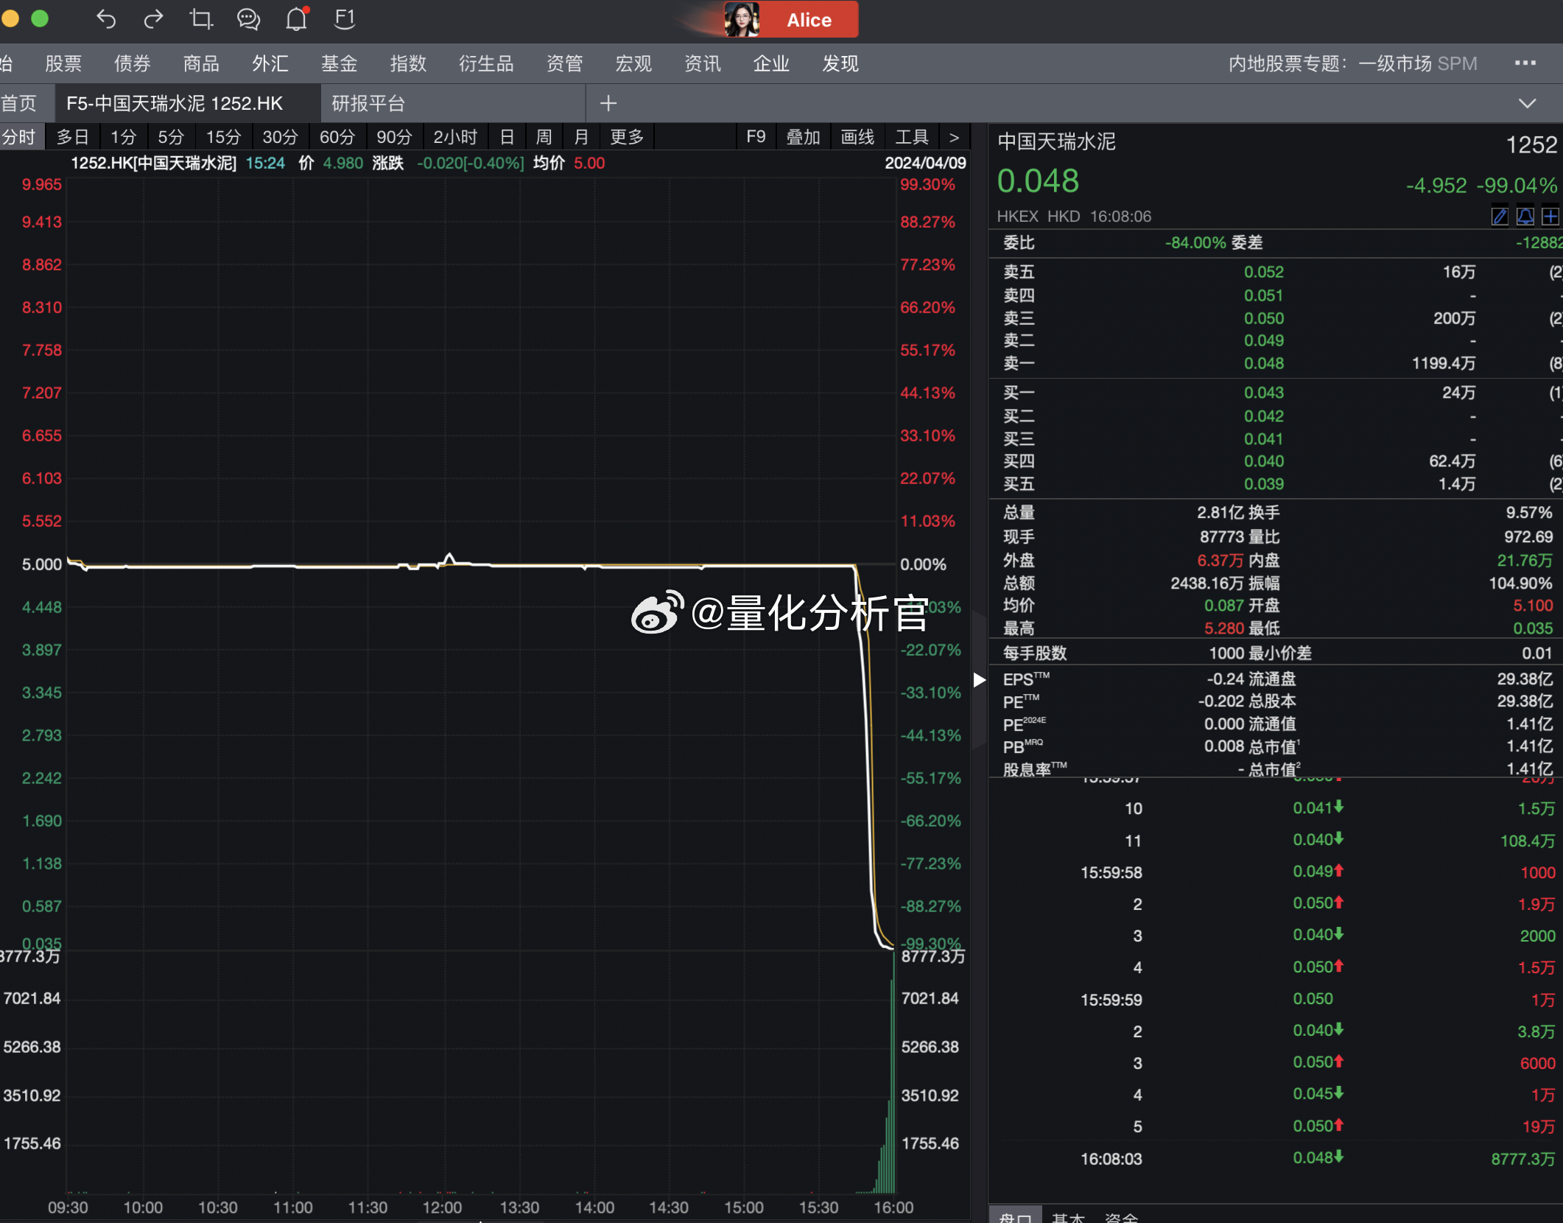Click 卖三 volume 200万
The width and height of the screenshot is (1563, 1223).
coord(1455,318)
